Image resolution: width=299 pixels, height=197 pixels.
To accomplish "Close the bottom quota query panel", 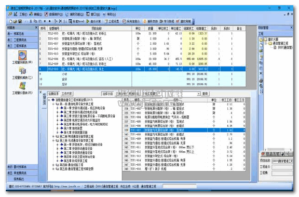I will pyautogui.click(x=40, y=92).
